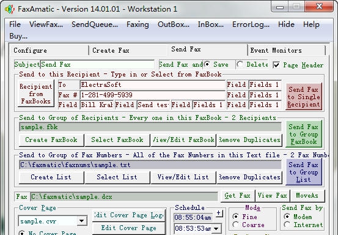This screenshot has height=235, width=338.
Task: Click the Fax # field with 1-281-499-5939
Action: coord(153,95)
